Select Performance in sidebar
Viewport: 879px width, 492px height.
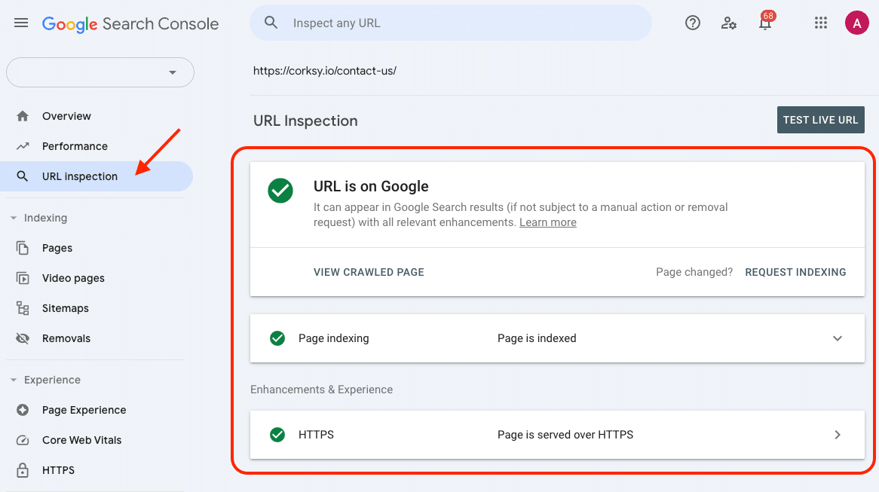coord(75,146)
